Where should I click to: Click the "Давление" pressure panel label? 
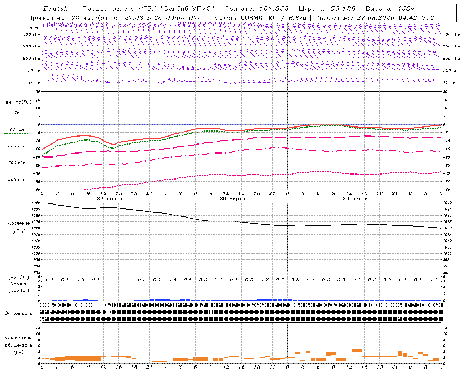[x=19, y=223]
